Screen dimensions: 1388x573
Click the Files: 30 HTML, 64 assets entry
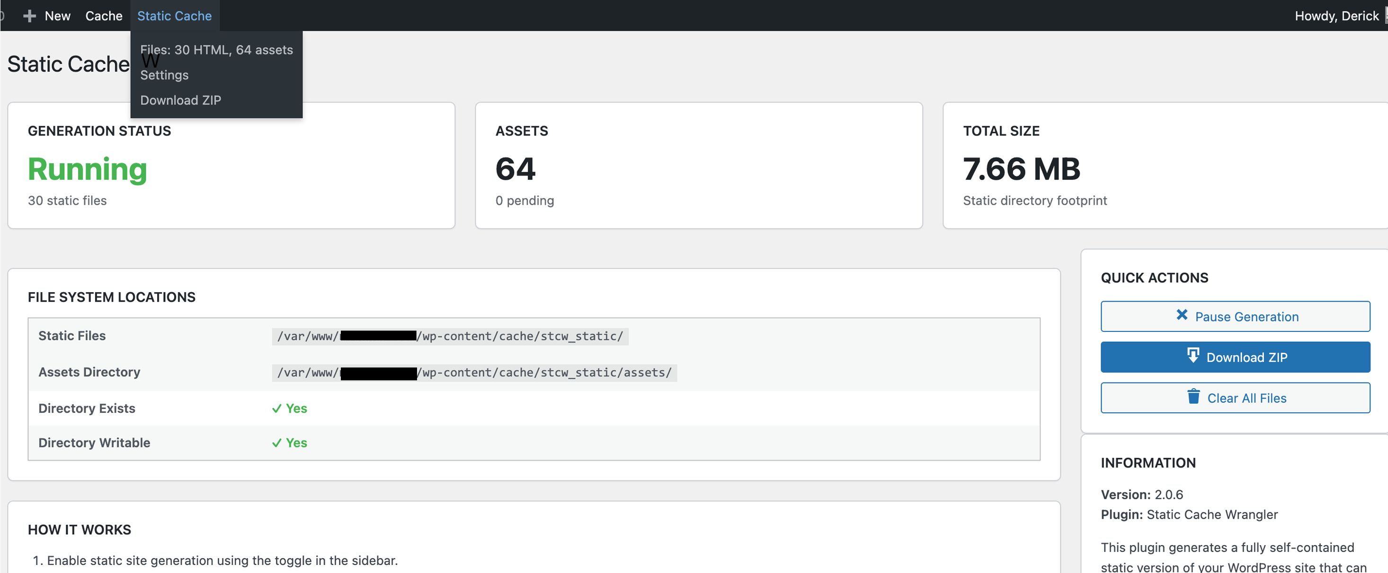click(x=217, y=50)
